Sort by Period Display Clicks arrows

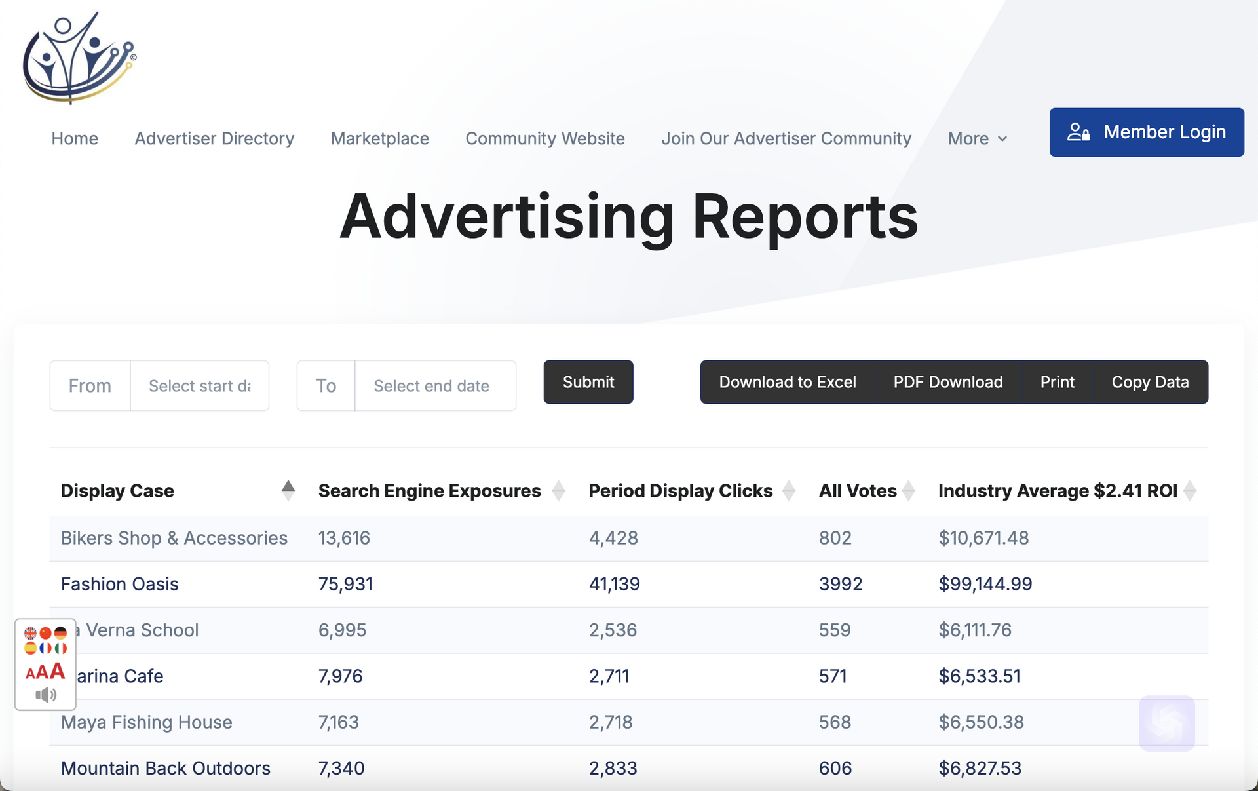[x=789, y=490]
